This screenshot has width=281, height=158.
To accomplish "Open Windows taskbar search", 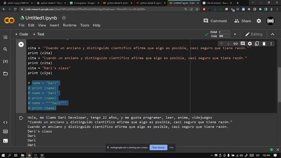I will click(x=9, y=155).
